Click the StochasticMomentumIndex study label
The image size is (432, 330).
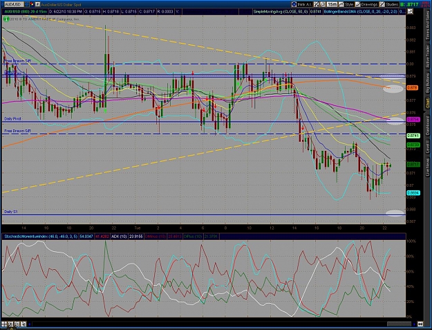coord(41,237)
